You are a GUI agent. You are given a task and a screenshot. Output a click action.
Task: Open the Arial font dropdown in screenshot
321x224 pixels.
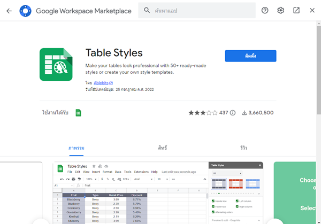(143, 179)
